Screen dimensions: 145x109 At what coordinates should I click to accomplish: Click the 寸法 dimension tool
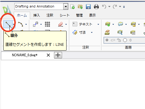[x=79, y=32]
